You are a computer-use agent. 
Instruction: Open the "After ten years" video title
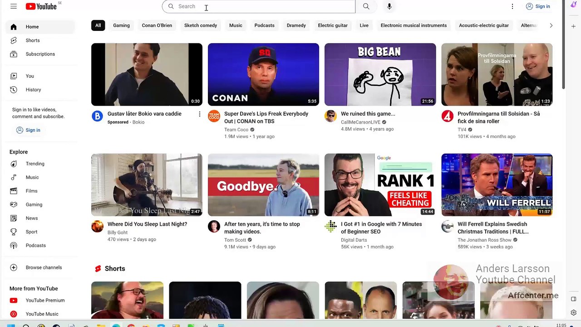point(262,228)
